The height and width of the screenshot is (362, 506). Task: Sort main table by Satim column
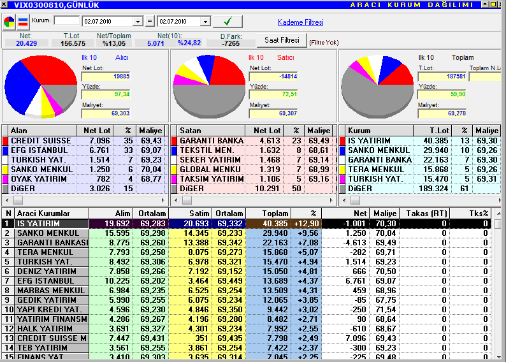click(190, 214)
